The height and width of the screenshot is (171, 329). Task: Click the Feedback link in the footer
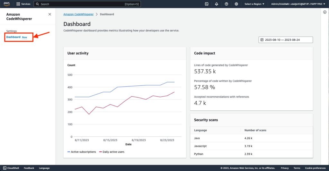pos(29,168)
